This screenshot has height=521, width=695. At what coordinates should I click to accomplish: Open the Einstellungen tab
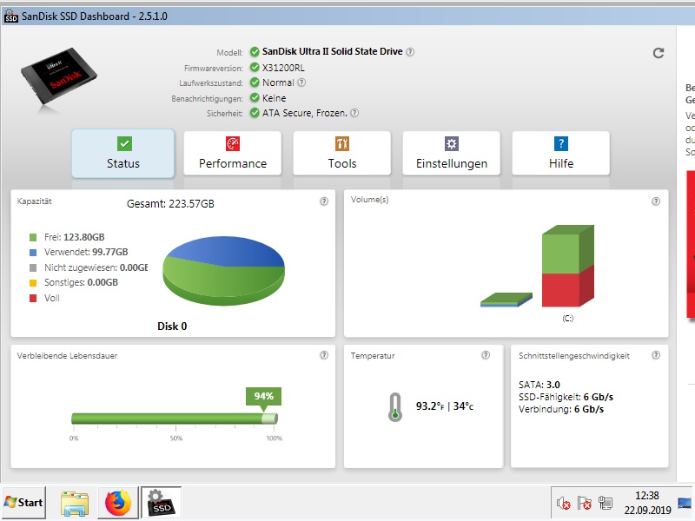pyautogui.click(x=452, y=154)
